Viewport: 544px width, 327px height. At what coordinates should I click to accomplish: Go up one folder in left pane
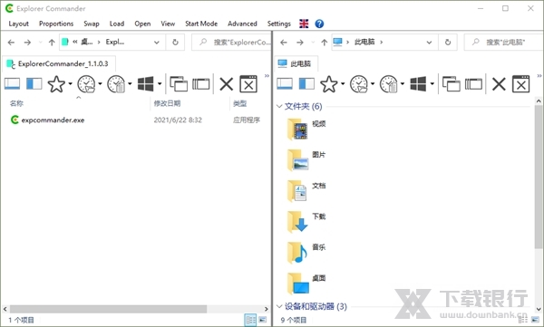pyautogui.click(x=52, y=43)
